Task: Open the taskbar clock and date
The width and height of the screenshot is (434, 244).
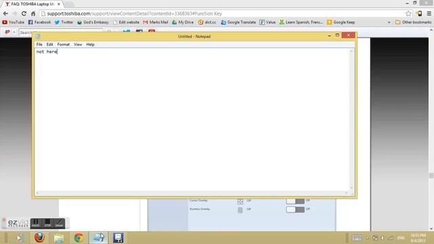Action: pos(418,238)
